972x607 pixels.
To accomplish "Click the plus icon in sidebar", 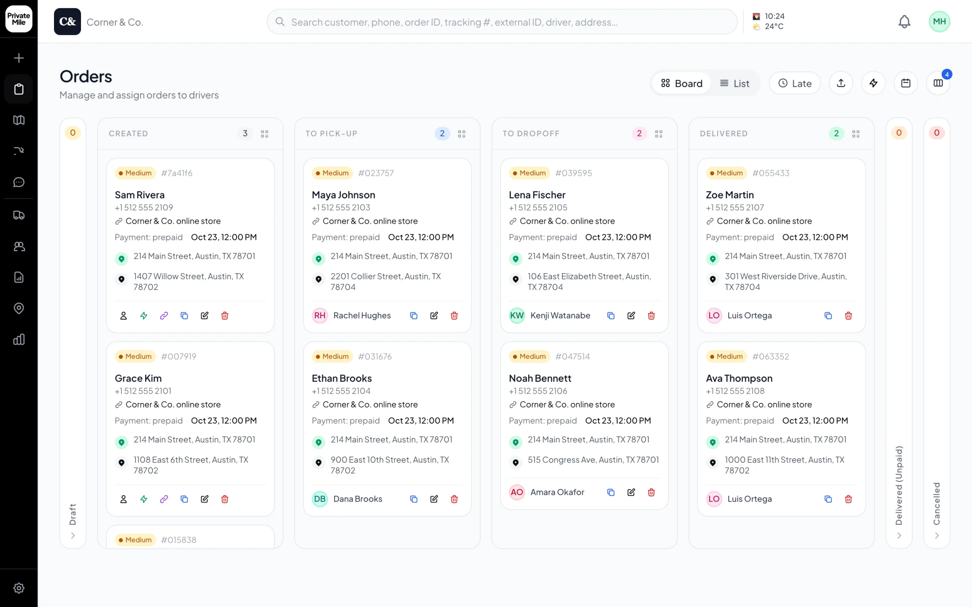I will (x=19, y=58).
